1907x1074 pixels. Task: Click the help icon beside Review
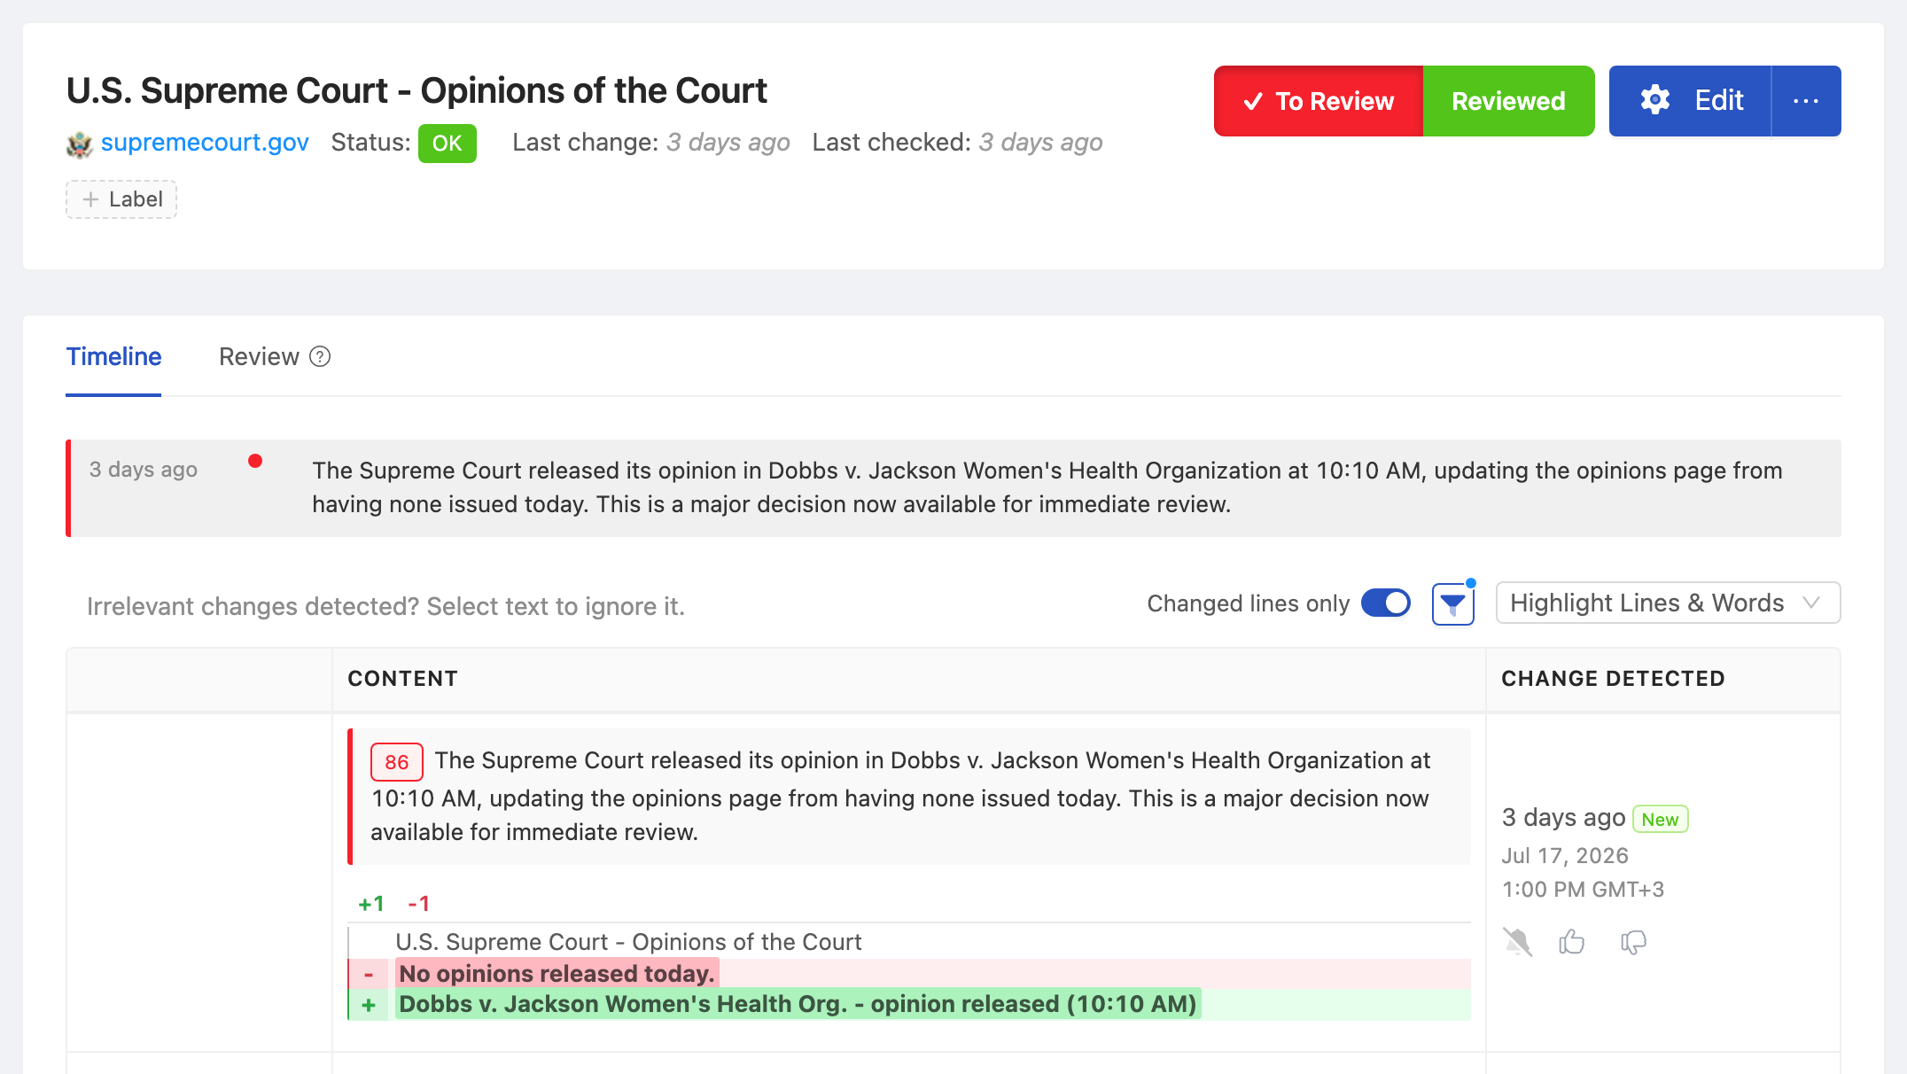pos(320,356)
